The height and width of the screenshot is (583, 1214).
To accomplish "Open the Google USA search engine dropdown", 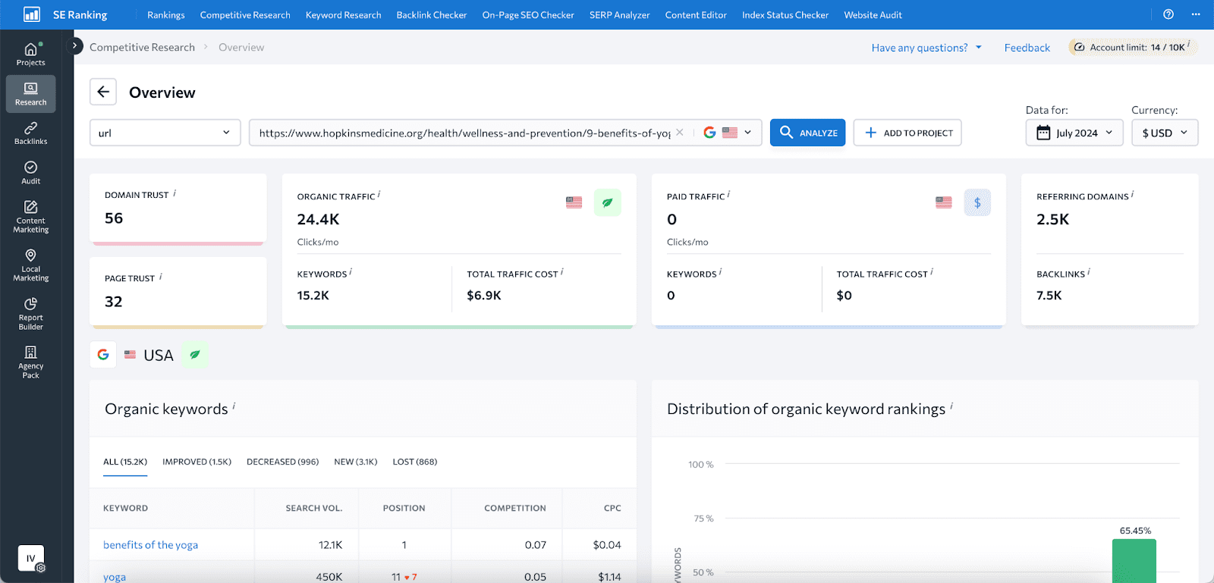I will click(727, 132).
